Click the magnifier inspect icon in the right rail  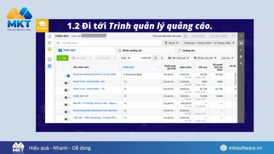[x=241, y=64]
